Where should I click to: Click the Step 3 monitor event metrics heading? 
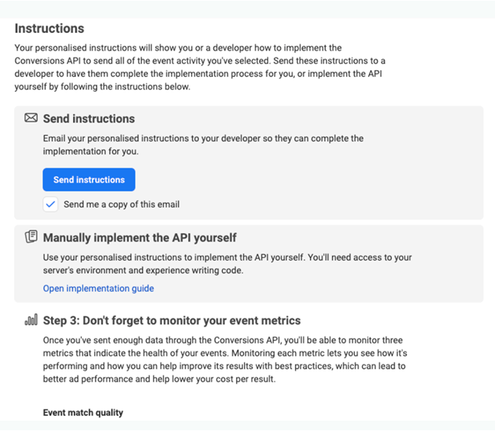coord(171,321)
